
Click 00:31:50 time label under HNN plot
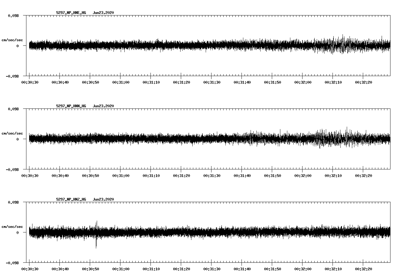272,175
